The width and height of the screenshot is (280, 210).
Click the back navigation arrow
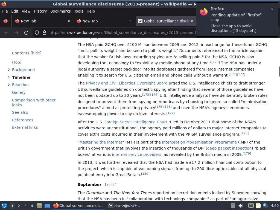pos(7,33)
